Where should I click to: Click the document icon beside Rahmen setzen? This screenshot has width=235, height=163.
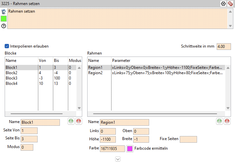(4, 12)
